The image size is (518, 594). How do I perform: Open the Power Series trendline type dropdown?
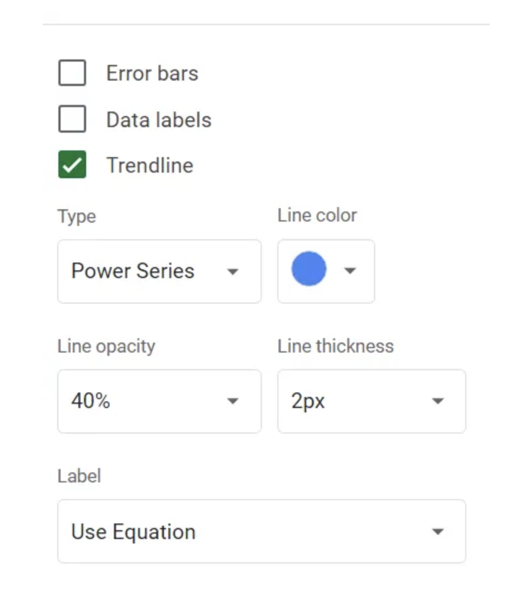pos(159,271)
